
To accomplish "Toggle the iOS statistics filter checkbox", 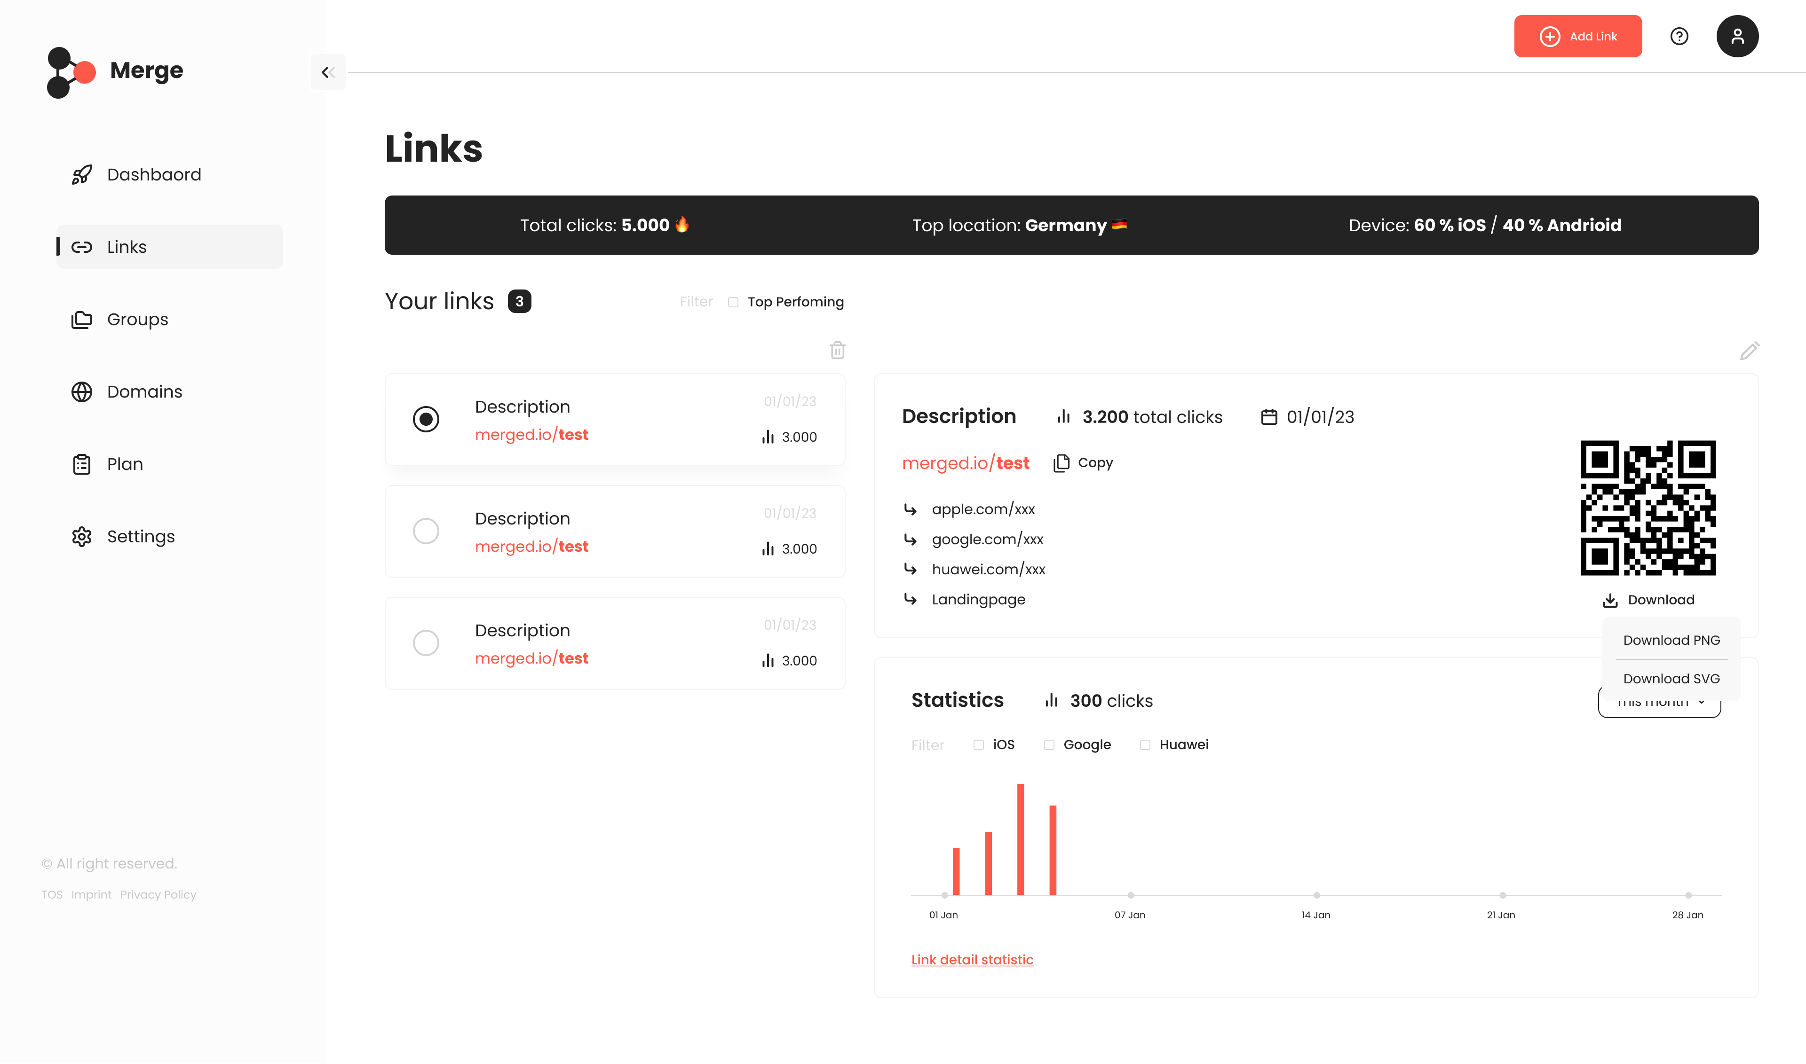I will tap(978, 745).
